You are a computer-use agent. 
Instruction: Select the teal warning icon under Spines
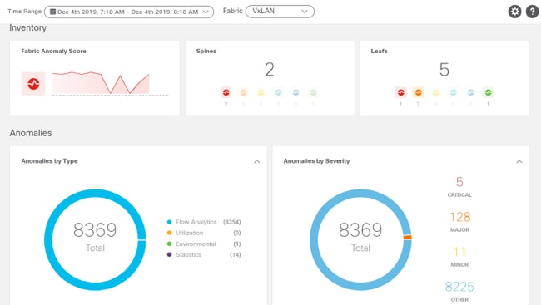coord(279,92)
